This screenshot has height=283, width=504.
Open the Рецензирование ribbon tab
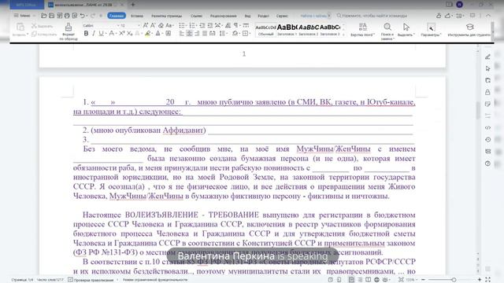click(224, 16)
